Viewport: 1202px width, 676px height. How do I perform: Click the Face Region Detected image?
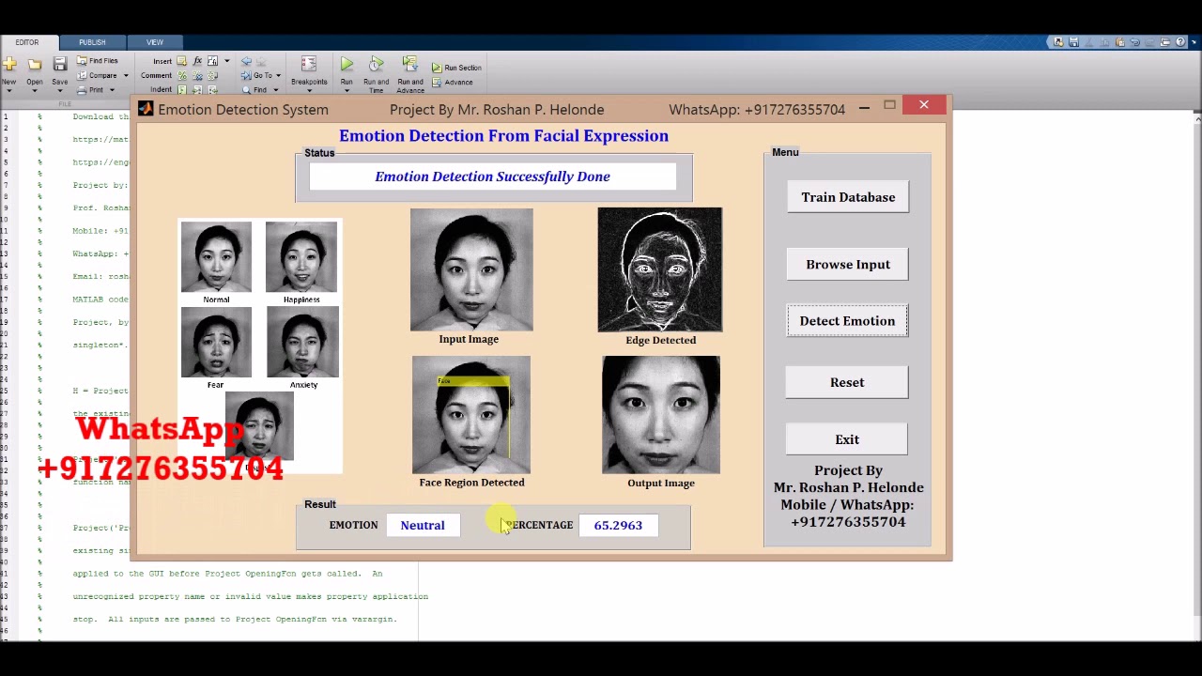click(471, 415)
